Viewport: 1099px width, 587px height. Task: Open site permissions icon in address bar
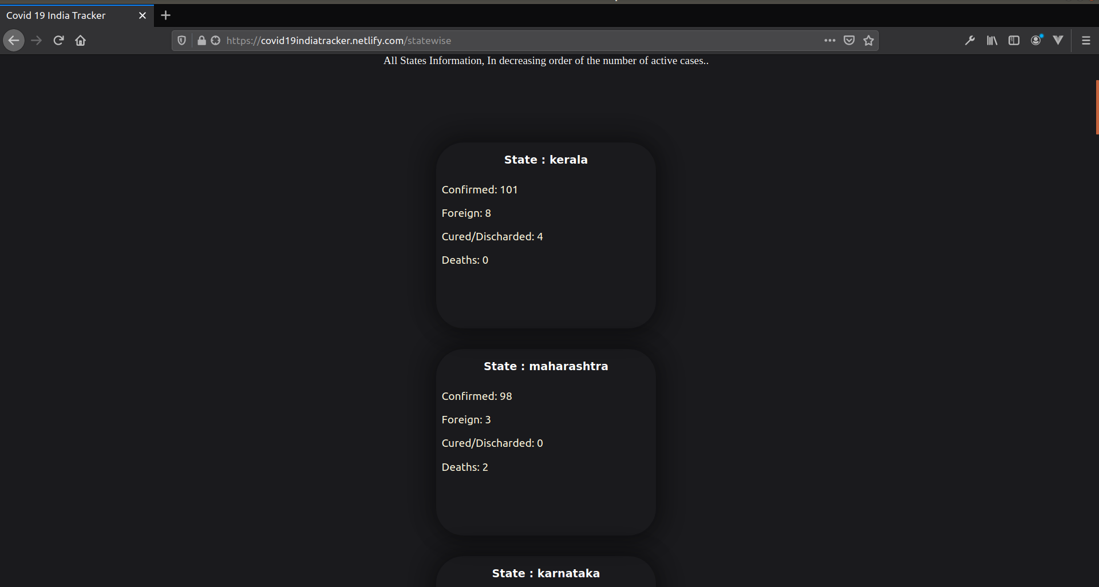click(x=216, y=41)
